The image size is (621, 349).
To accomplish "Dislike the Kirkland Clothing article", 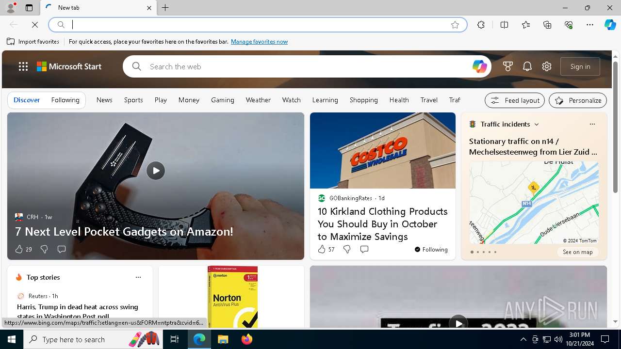I will click(347, 249).
